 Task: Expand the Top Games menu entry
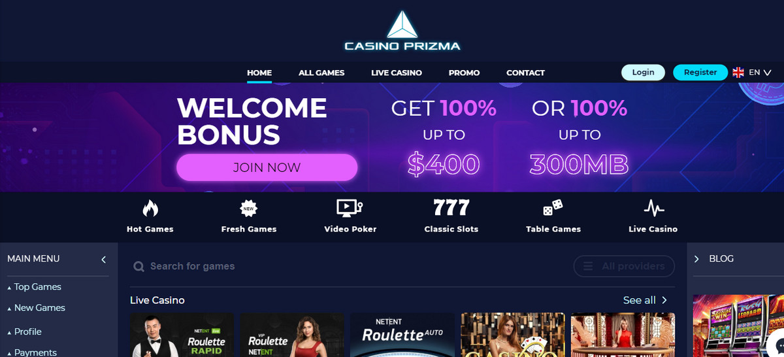pyautogui.click(x=34, y=287)
